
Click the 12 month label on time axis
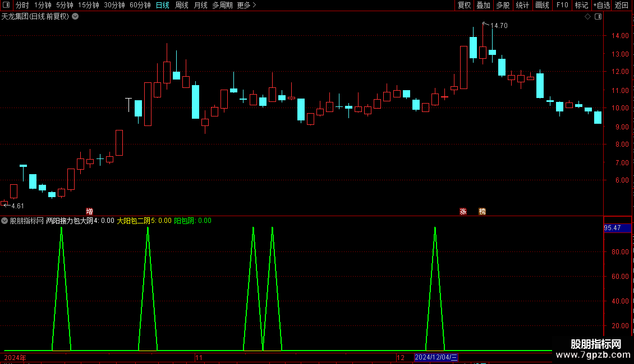coord(400,358)
